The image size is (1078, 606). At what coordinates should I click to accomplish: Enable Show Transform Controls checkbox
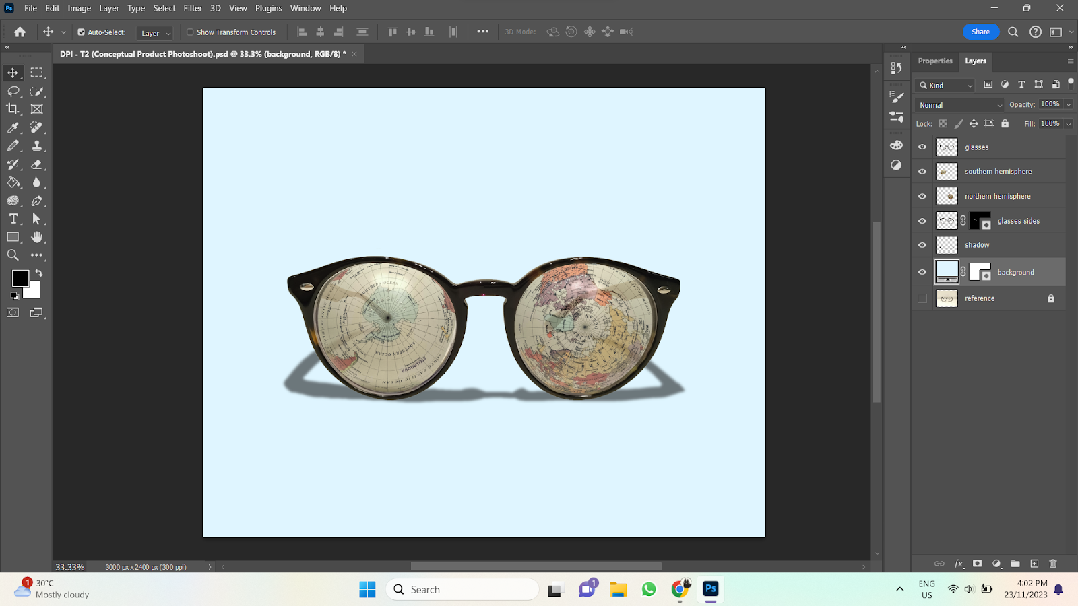(190, 32)
